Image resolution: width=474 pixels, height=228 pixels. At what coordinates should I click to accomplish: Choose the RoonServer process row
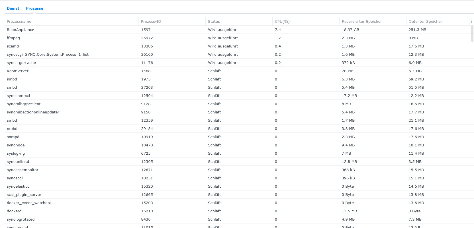(x=18, y=71)
